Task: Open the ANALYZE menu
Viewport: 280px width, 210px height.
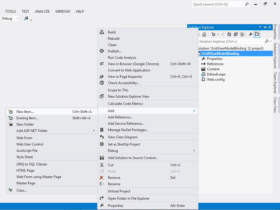Action: coord(42,12)
